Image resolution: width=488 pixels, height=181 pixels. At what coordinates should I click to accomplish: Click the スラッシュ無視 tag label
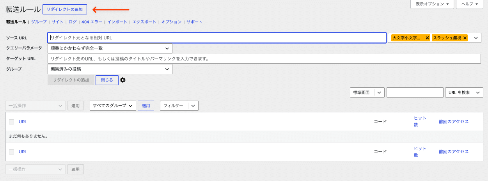click(447, 38)
